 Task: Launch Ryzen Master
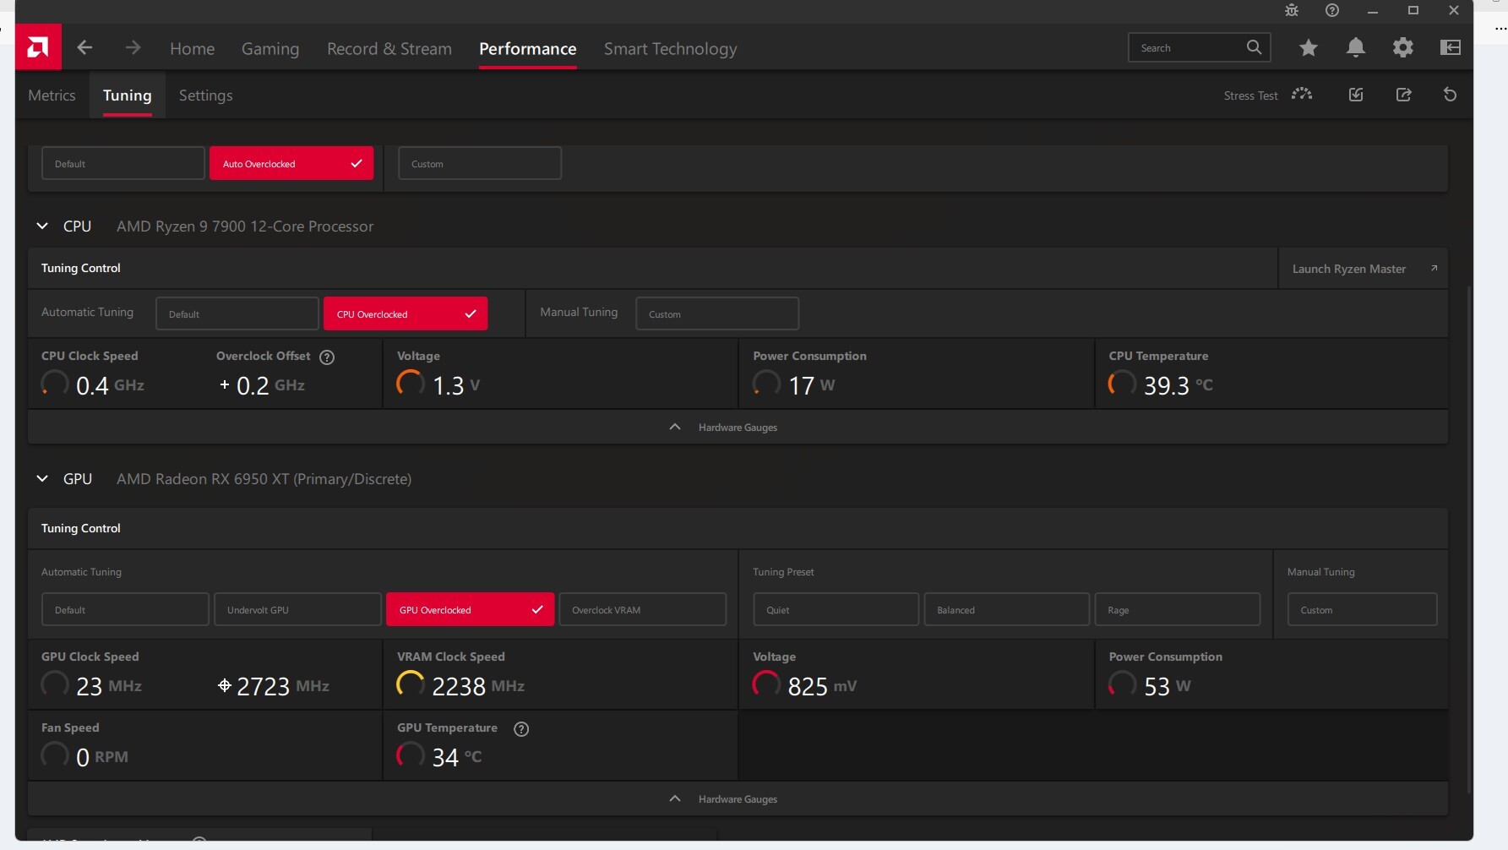[x=1364, y=269]
